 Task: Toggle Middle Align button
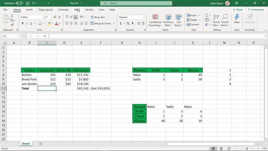click(x=71, y=17)
